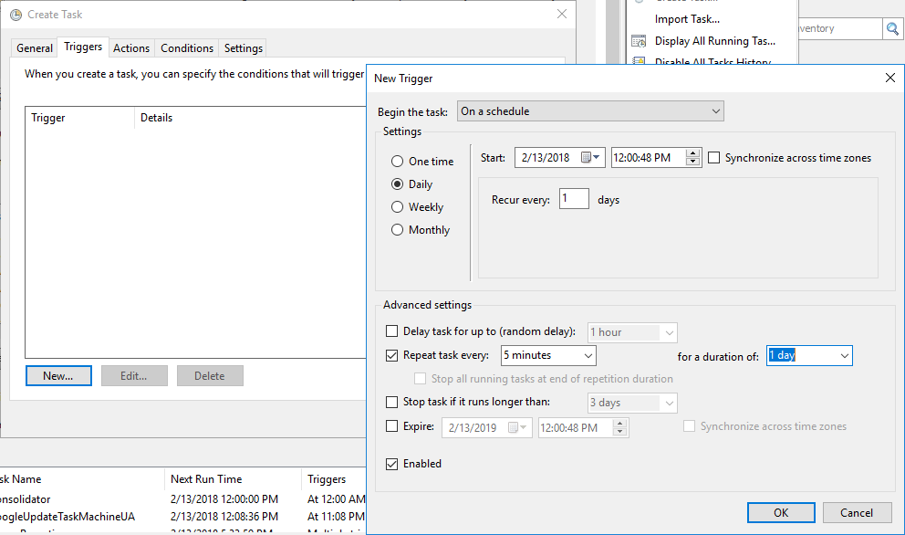Close the Create Task window
The height and width of the screenshot is (535, 905).
coord(562,14)
